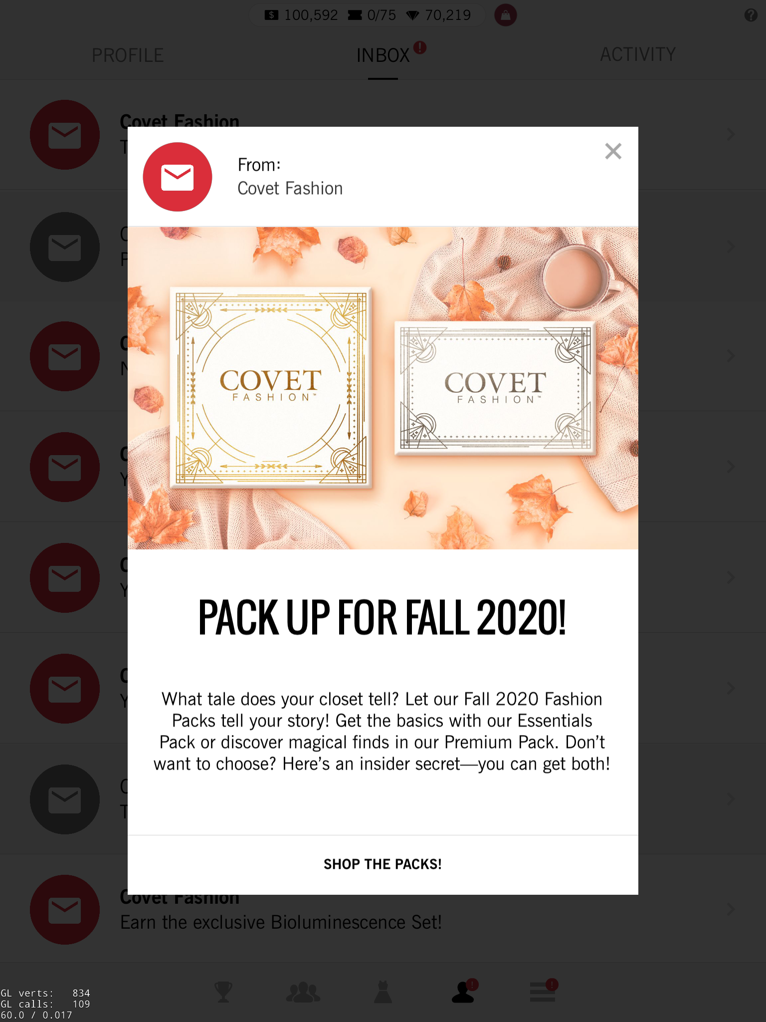Screen dimensions: 766x1022
Task: Click the help question mark icon
Action: pyautogui.click(x=751, y=15)
